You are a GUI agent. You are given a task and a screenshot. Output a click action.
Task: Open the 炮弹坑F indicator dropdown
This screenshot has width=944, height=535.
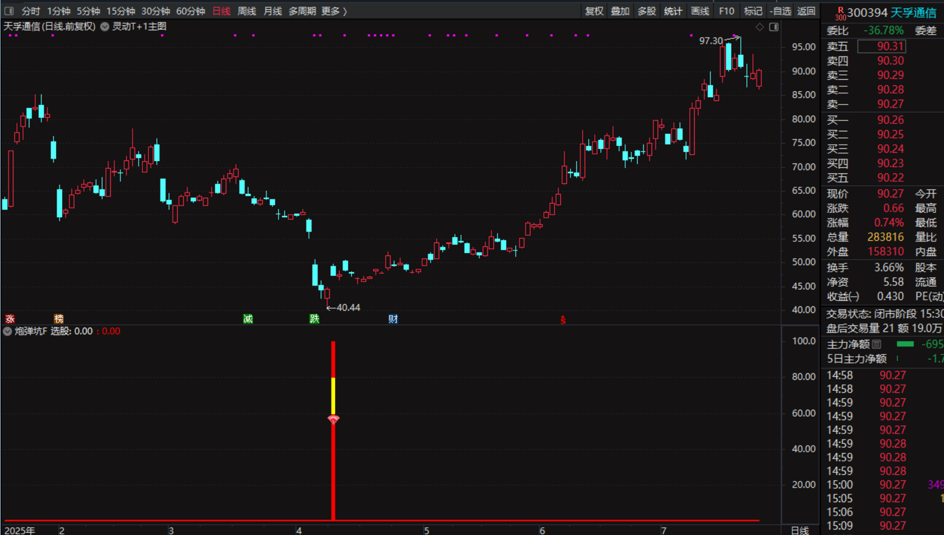point(7,331)
